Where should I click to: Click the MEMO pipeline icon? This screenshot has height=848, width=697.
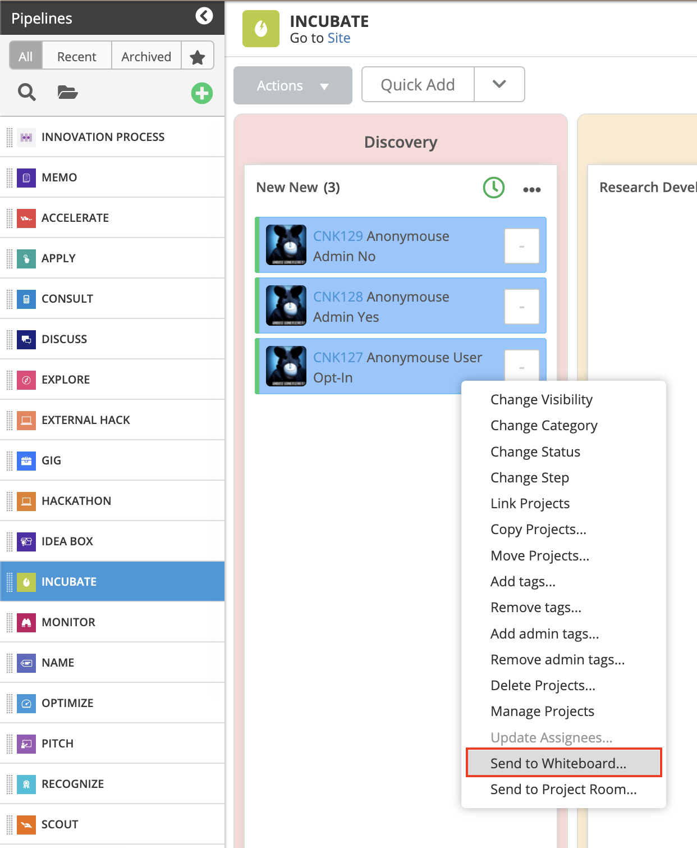pos(26,177)
